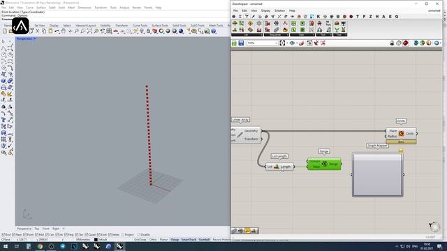Click the List Length component icon
Image resolution: width=447 pixels, height=251 pixels.
tap(277, 167)
